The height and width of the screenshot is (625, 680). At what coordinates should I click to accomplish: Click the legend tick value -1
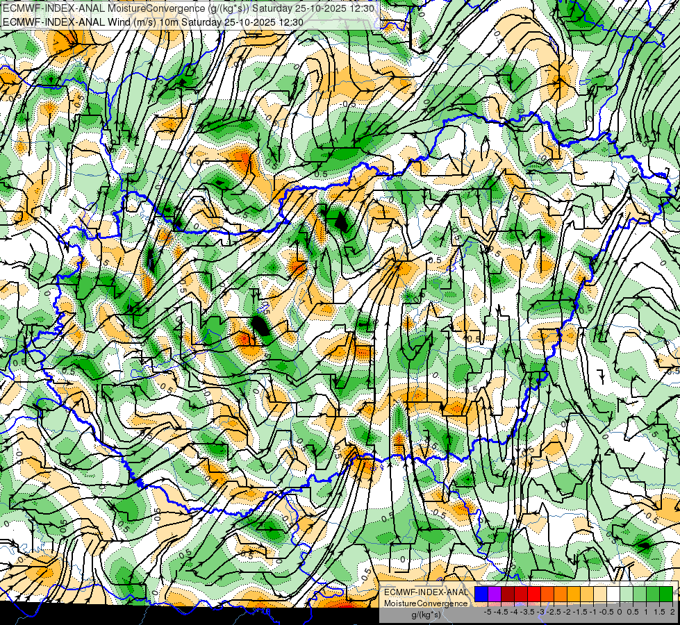pos(593,612)
